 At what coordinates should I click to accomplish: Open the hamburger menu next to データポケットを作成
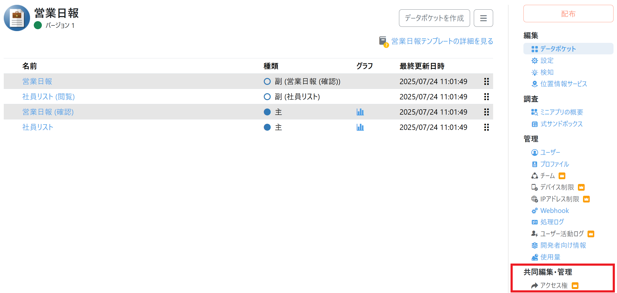point(483,18)
